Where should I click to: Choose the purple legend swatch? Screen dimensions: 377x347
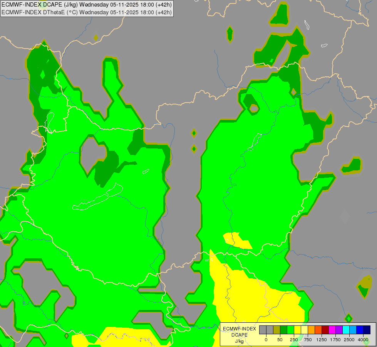pyautogui.click(x=339, y=330)
